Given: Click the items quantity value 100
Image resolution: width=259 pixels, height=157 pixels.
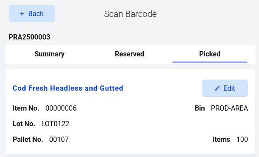Looking at the screenshot, I should pos(242,140).
